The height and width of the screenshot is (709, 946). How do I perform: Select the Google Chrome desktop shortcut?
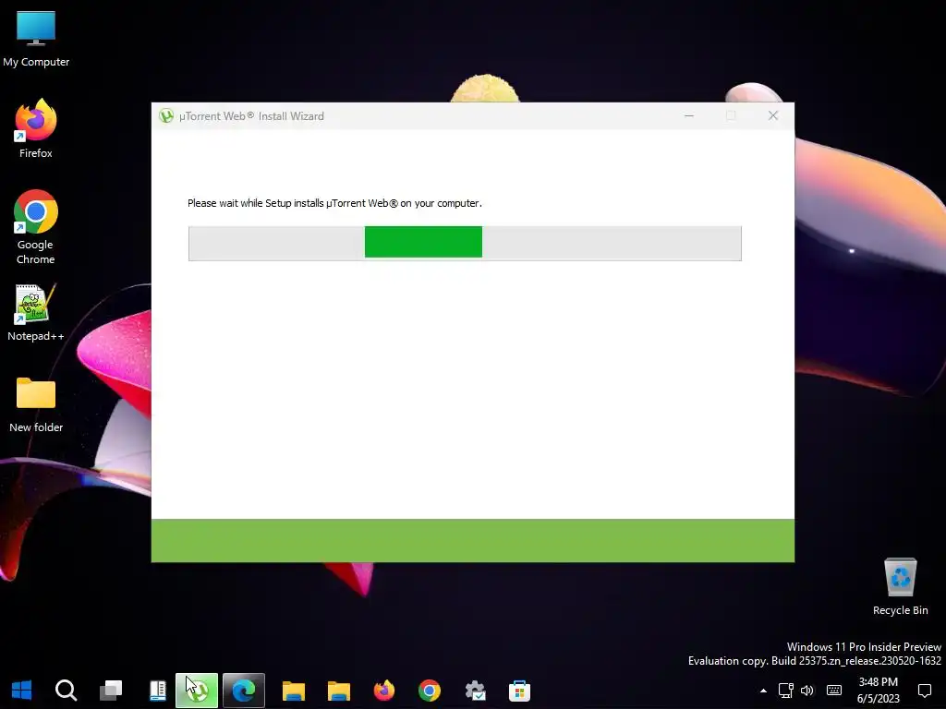[x=36, y=227]
